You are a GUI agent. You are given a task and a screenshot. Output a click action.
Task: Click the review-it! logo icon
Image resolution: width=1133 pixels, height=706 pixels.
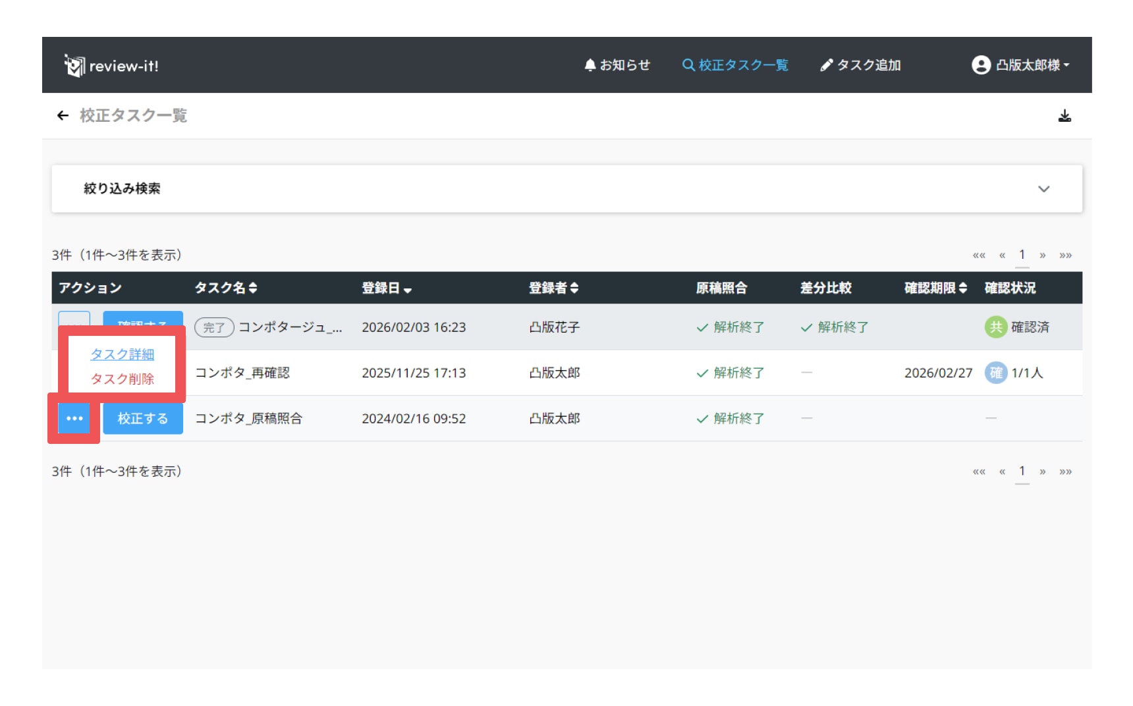pyautogui.click(x=75, y=65)
